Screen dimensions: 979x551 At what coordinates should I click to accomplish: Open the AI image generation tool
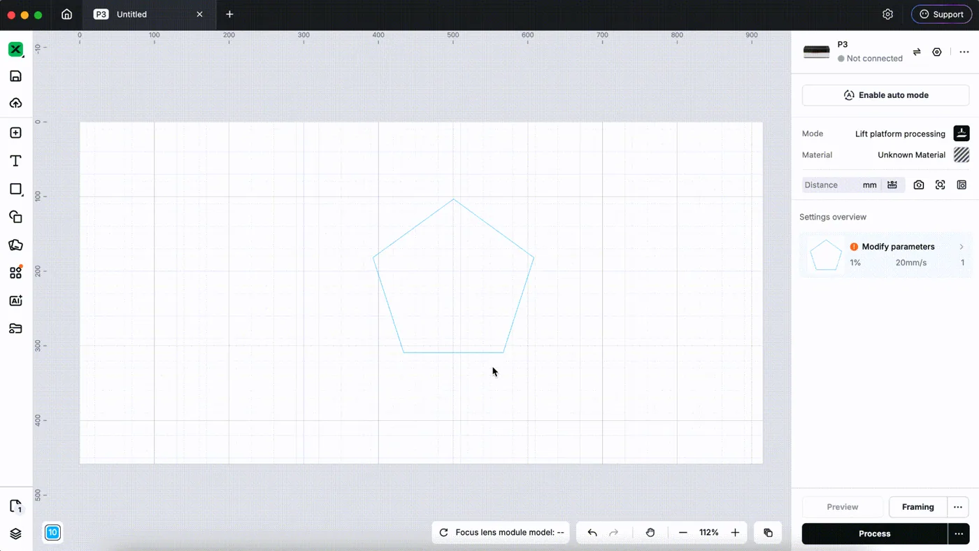pos(15,301)
